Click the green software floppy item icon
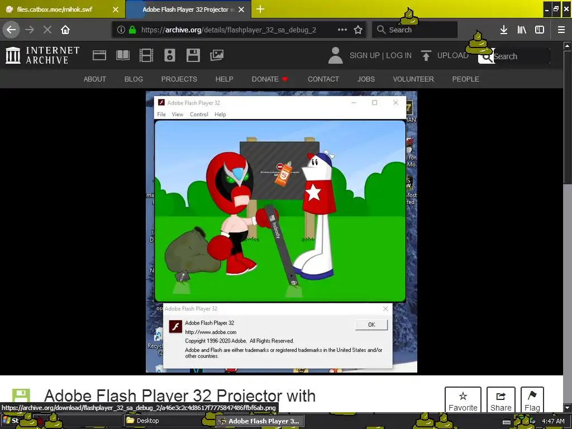Viewport: 572px width, 429px height. tap(21, 397)
